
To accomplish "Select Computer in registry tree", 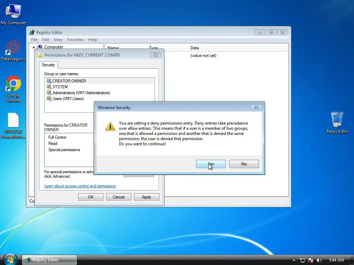I will coord(54,47).
